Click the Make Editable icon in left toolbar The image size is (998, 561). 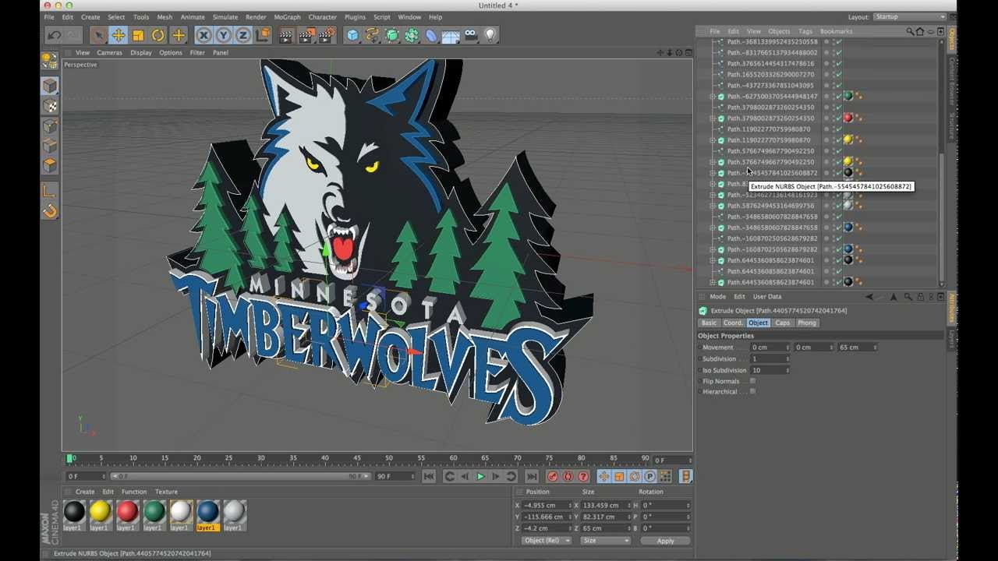click(x=50, y=60)
